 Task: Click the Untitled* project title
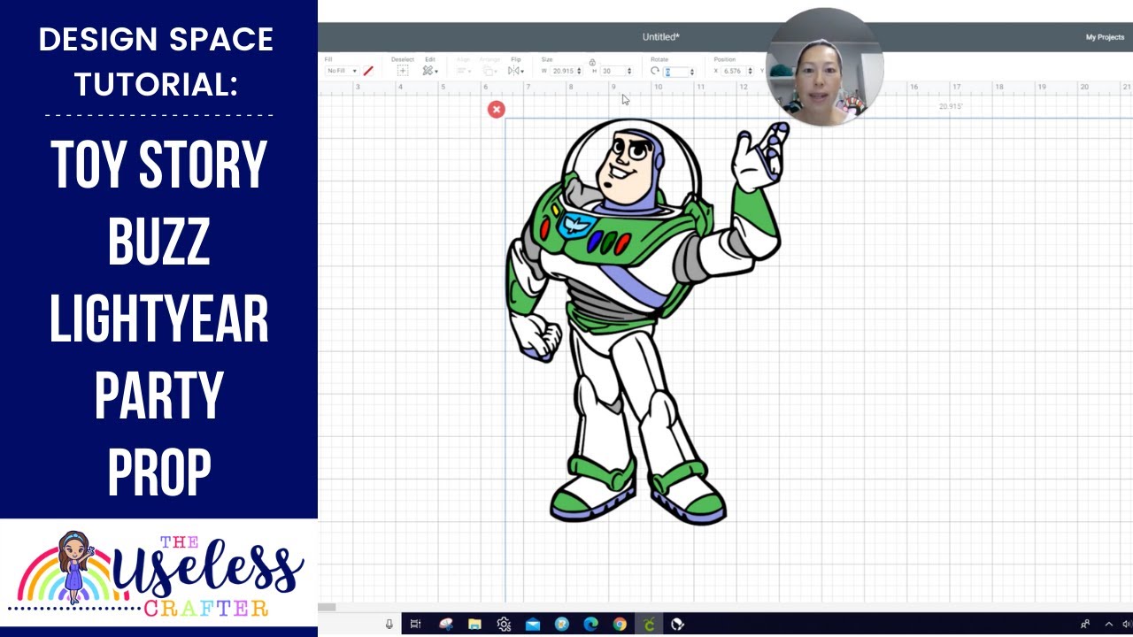[661, 37]
